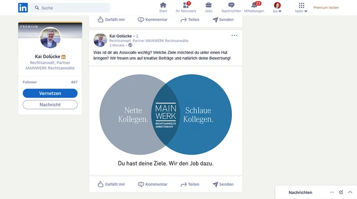The image size is (357, 199).
Task: Go to the Jobs page icon
Action: [208, 7]
